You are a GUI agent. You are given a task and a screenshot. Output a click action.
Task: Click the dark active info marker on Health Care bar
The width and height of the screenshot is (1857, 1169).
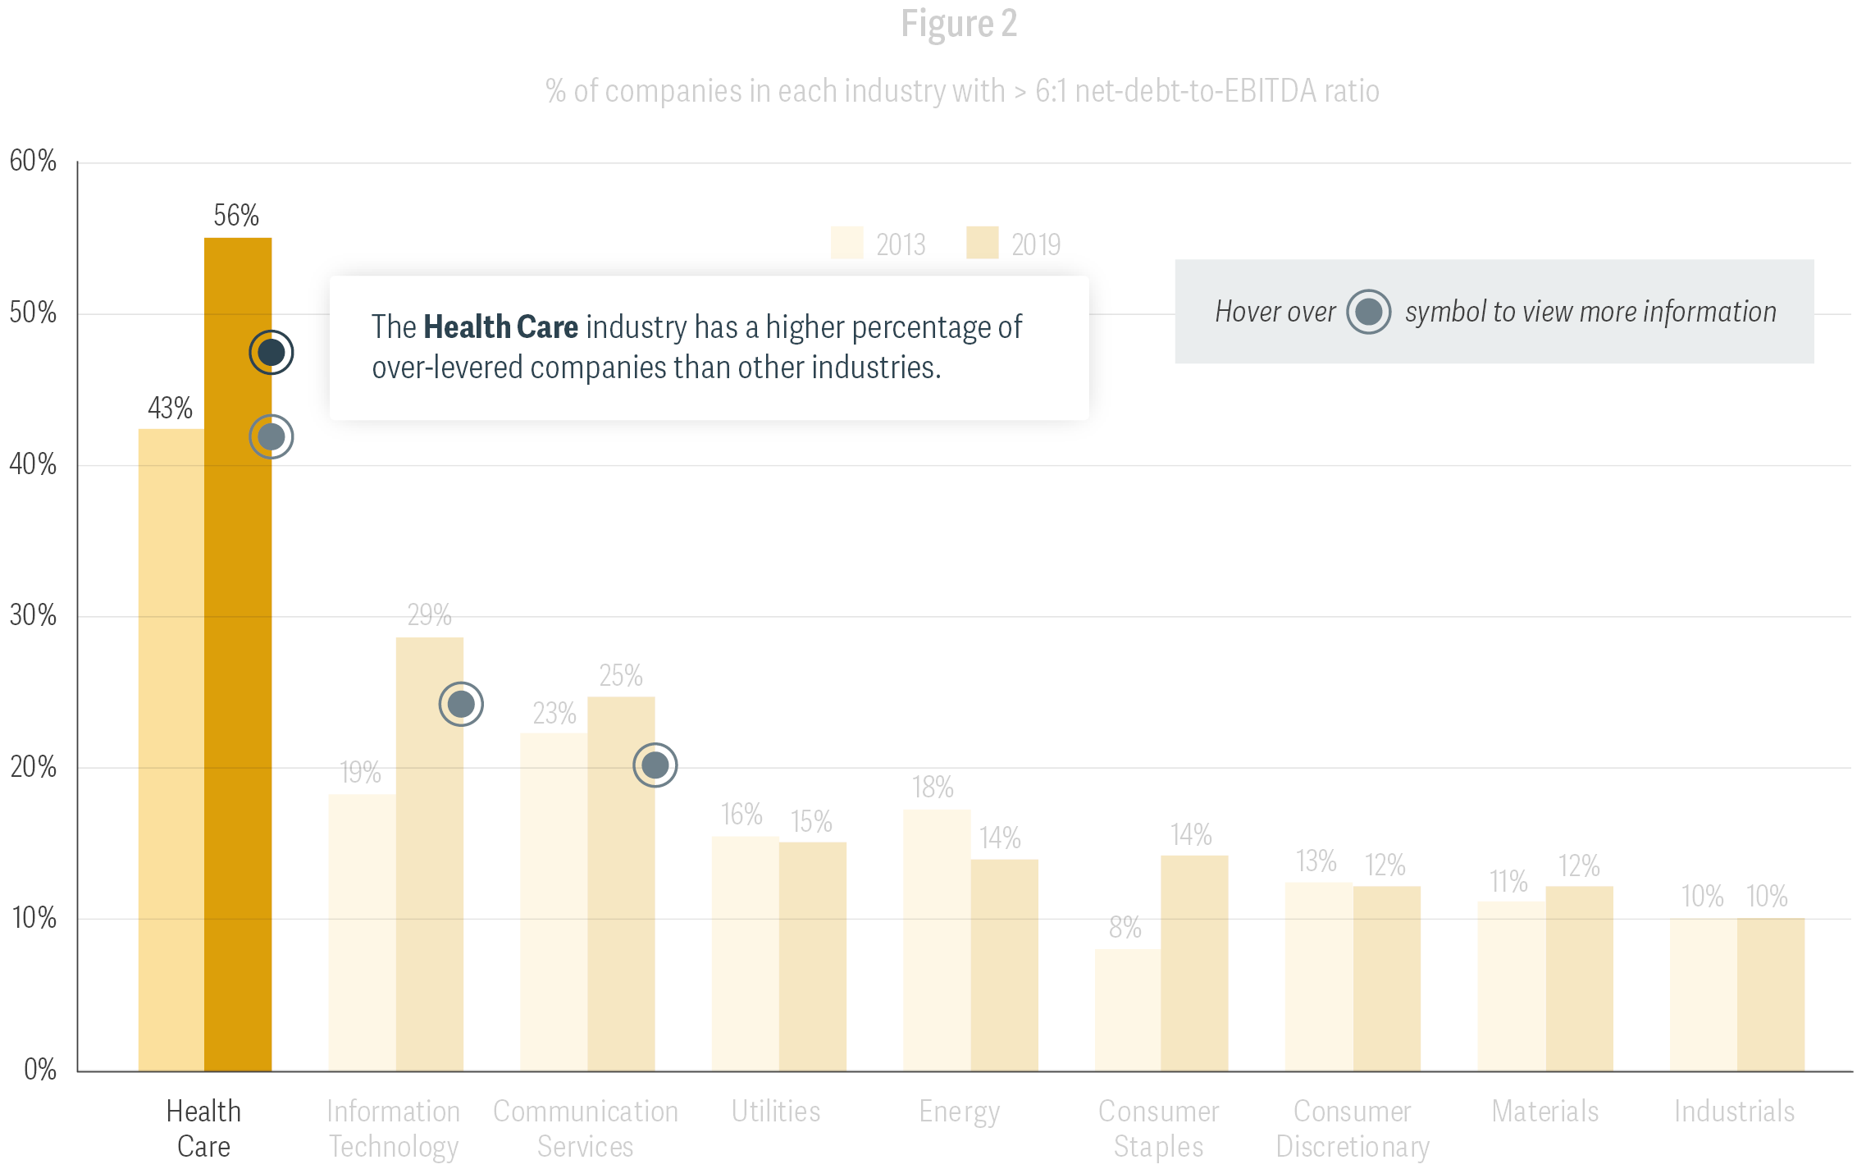[271, 353]
